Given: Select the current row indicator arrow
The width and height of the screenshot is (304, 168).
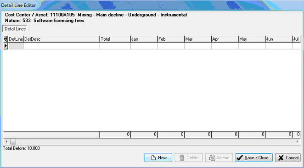Looking at the screenshot, I should (6, 46).
